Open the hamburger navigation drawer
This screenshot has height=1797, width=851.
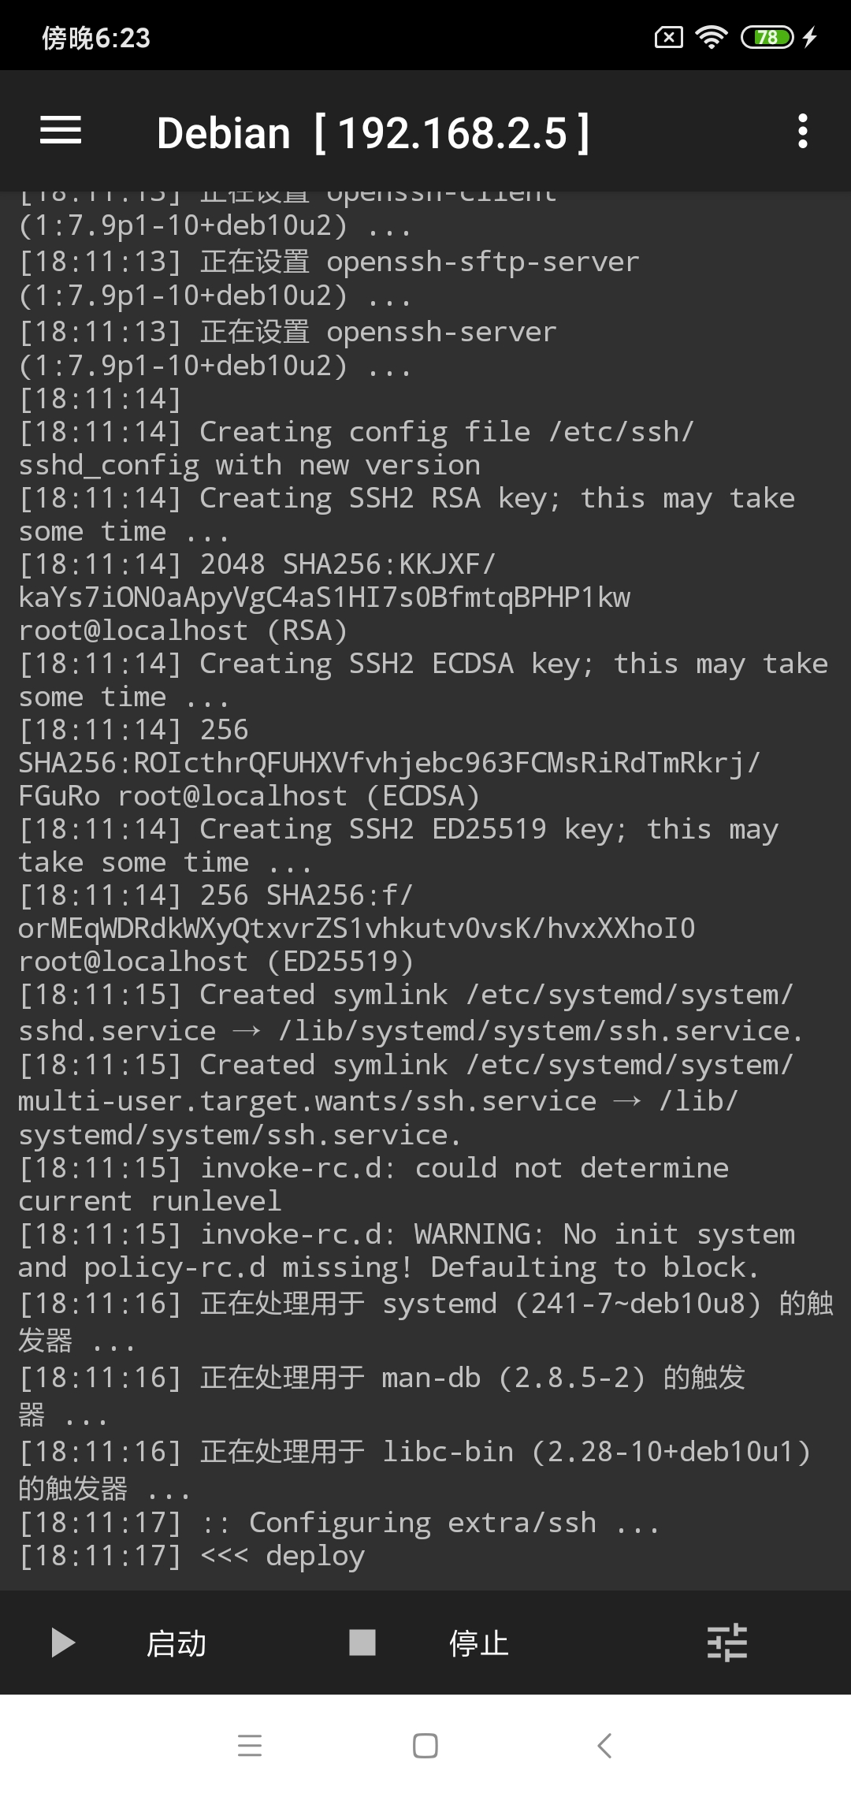click(61, 130)
